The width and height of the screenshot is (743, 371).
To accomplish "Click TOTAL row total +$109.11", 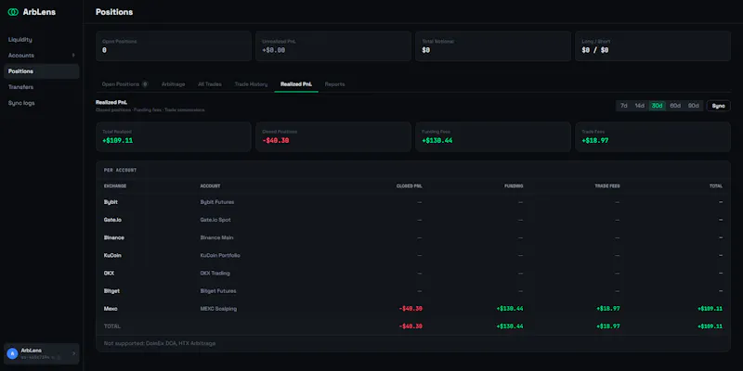I will (710, 326).
